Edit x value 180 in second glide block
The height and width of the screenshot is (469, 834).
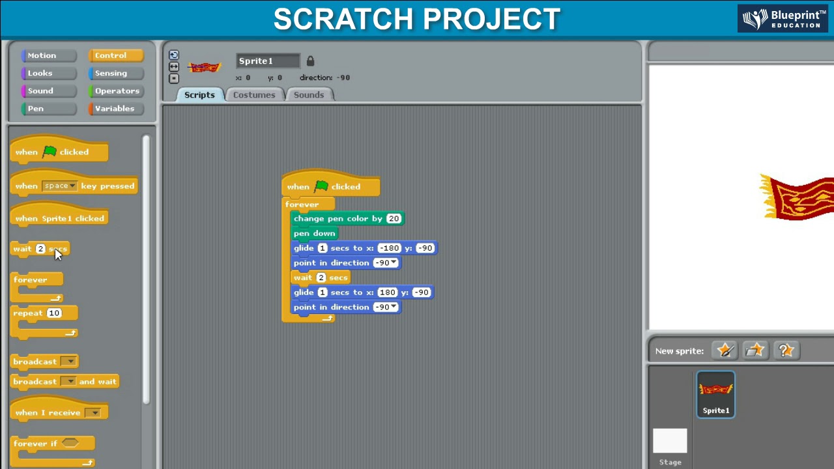click(x=387, y=292)
